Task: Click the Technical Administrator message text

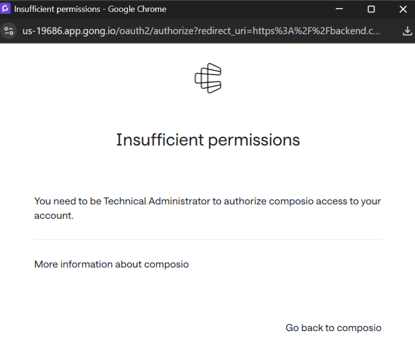Action: (208, 209)
